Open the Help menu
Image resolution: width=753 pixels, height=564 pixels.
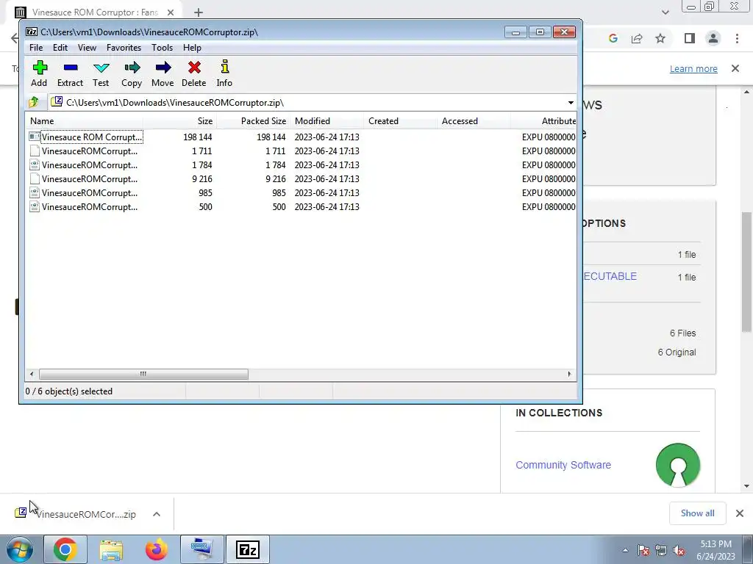pyautogui.click(x=192, y=48)
